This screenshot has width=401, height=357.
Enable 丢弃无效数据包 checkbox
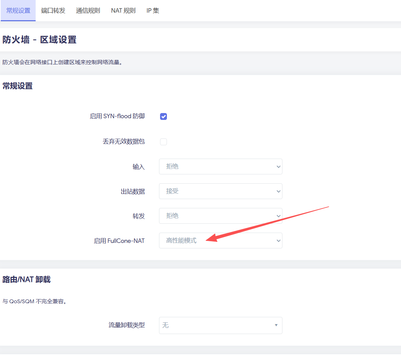point(163,142)
